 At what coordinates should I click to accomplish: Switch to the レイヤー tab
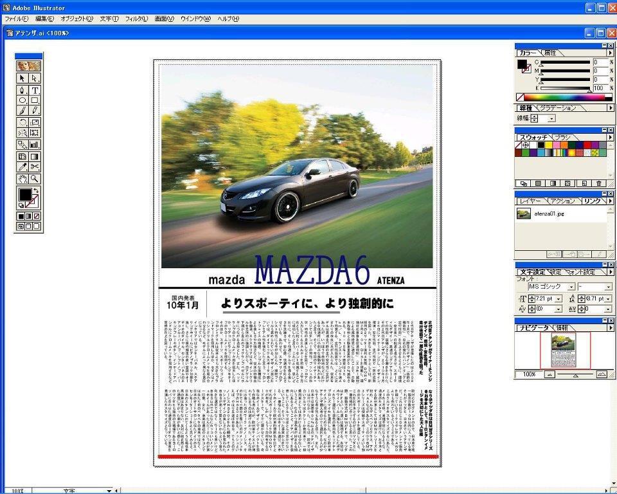(530, 201)
